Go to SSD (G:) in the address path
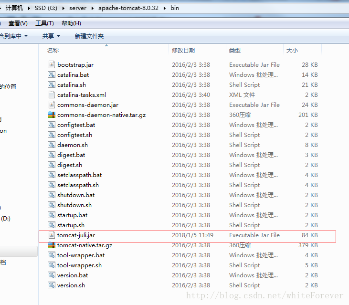The height and width of the screenshot is (305, 349). (x=46, y=8)
